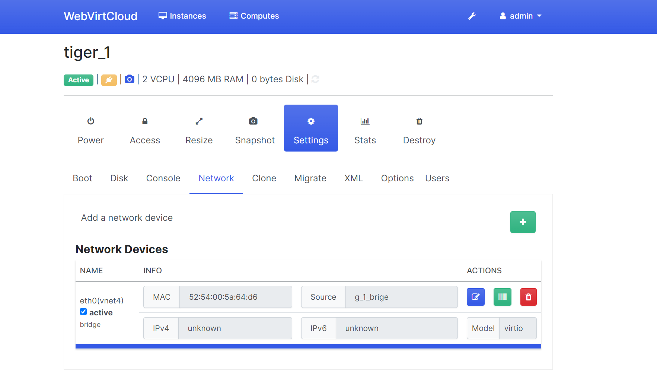Click the Model virtio field
This screenshot has height=382, width=657.
(x=518, y=328)
